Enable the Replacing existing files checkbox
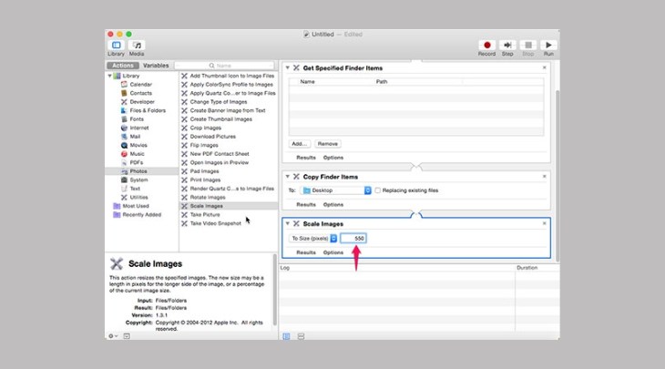This screenshot has height=369, width=665. (x=378, y=190)
